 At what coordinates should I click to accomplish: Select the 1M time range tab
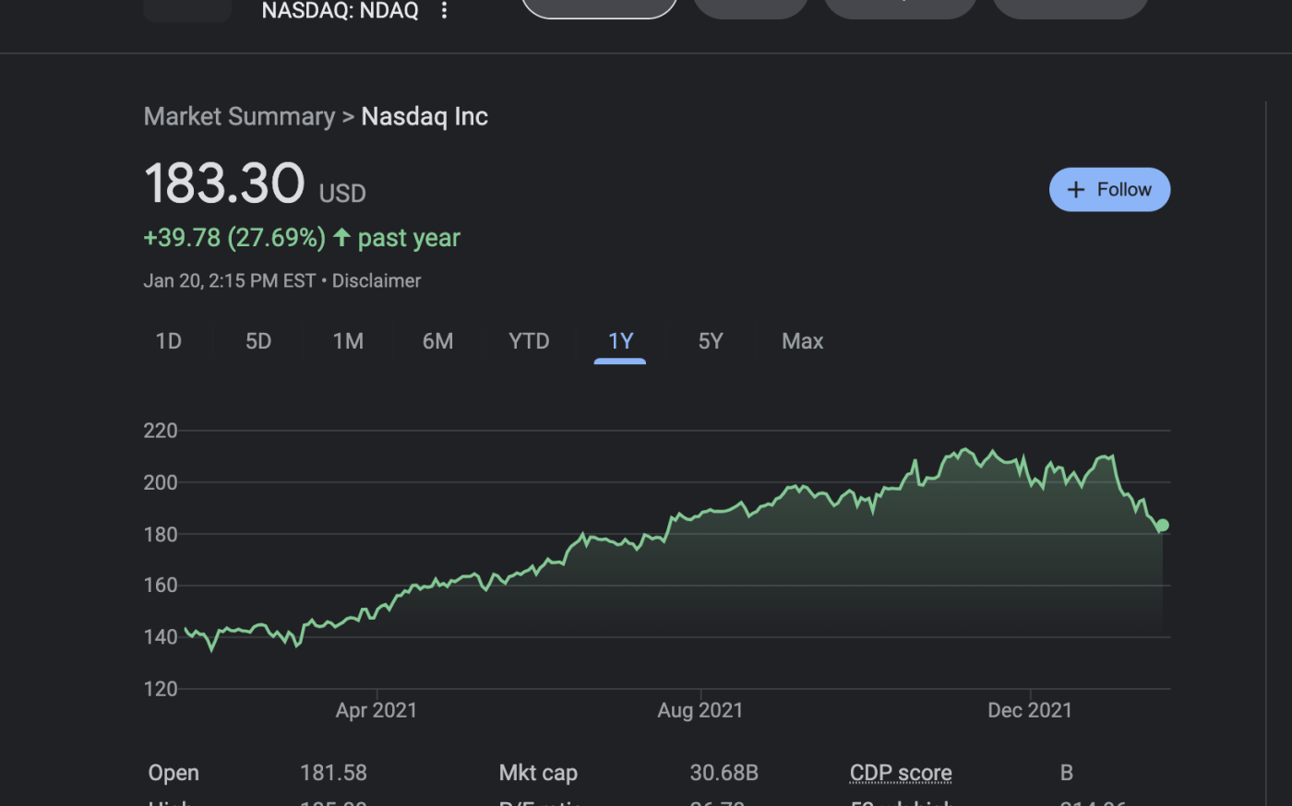click(x=348, y=341)
